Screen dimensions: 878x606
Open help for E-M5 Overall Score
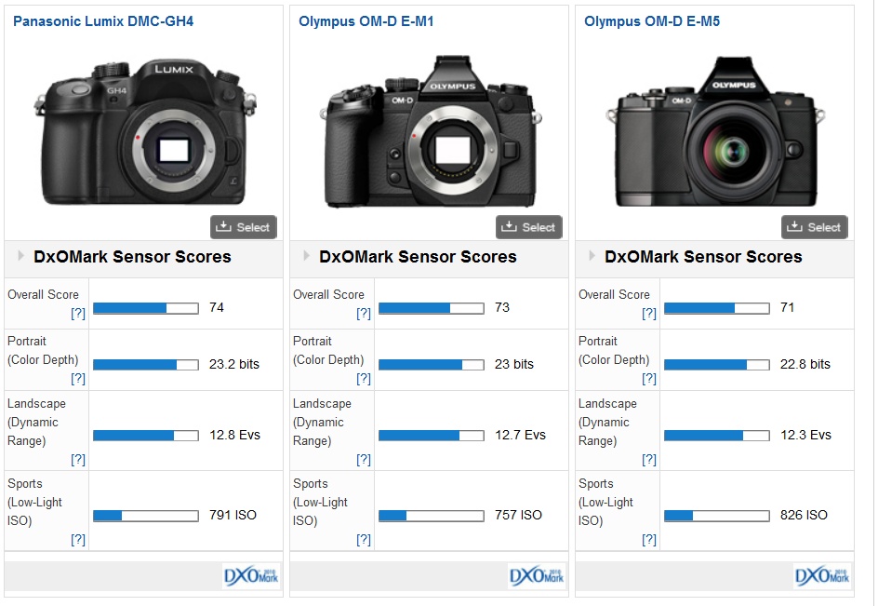(649, 314)
